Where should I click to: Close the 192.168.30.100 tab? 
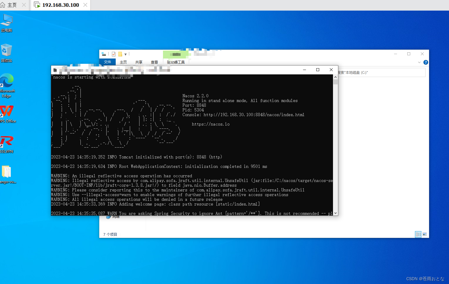click(85, 5)
